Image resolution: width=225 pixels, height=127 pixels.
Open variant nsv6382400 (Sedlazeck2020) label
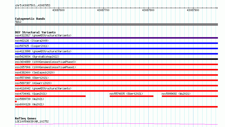(35, 72)
